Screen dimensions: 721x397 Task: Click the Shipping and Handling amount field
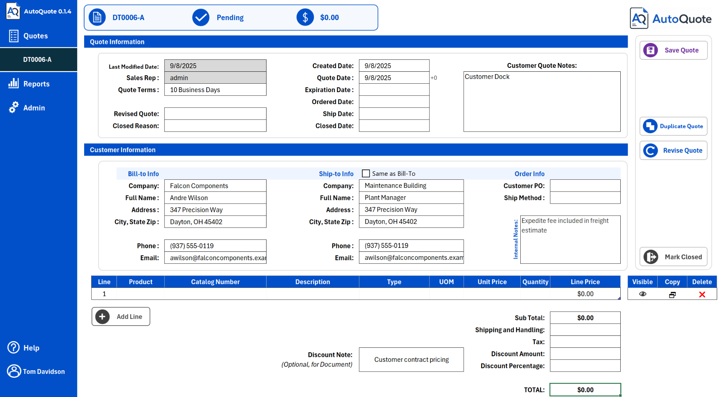[585, 329]
